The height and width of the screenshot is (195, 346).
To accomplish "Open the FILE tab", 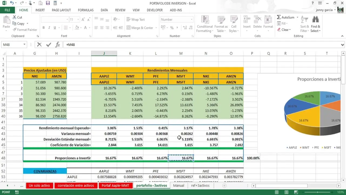I will point(8,10).
